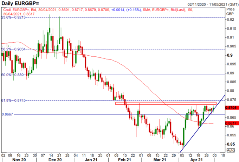Click the 0.92 price axis label

click(x=231, y=20)
